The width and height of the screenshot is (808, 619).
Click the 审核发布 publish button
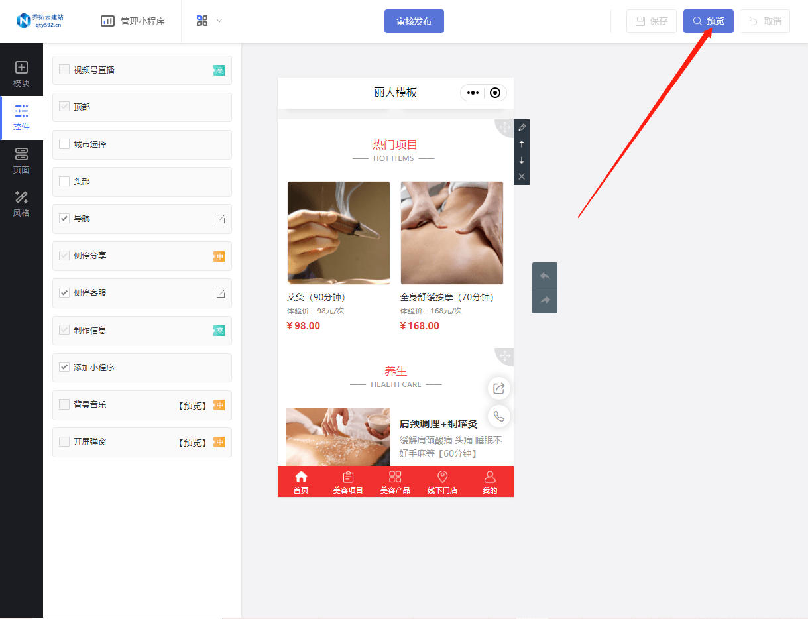[x=414, y=21]
